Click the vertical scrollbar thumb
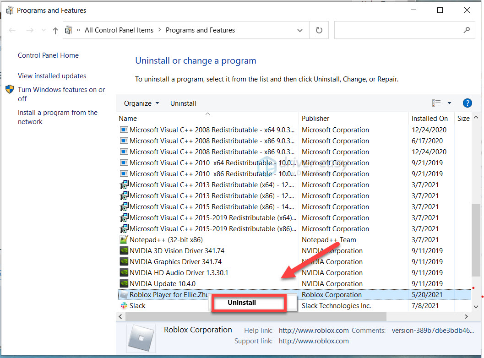Viewport: 484px width, 358px height. pos(476,240)
